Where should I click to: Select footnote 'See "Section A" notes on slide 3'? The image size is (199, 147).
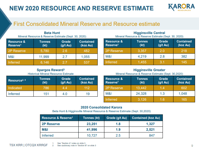(x=71, y=143)
